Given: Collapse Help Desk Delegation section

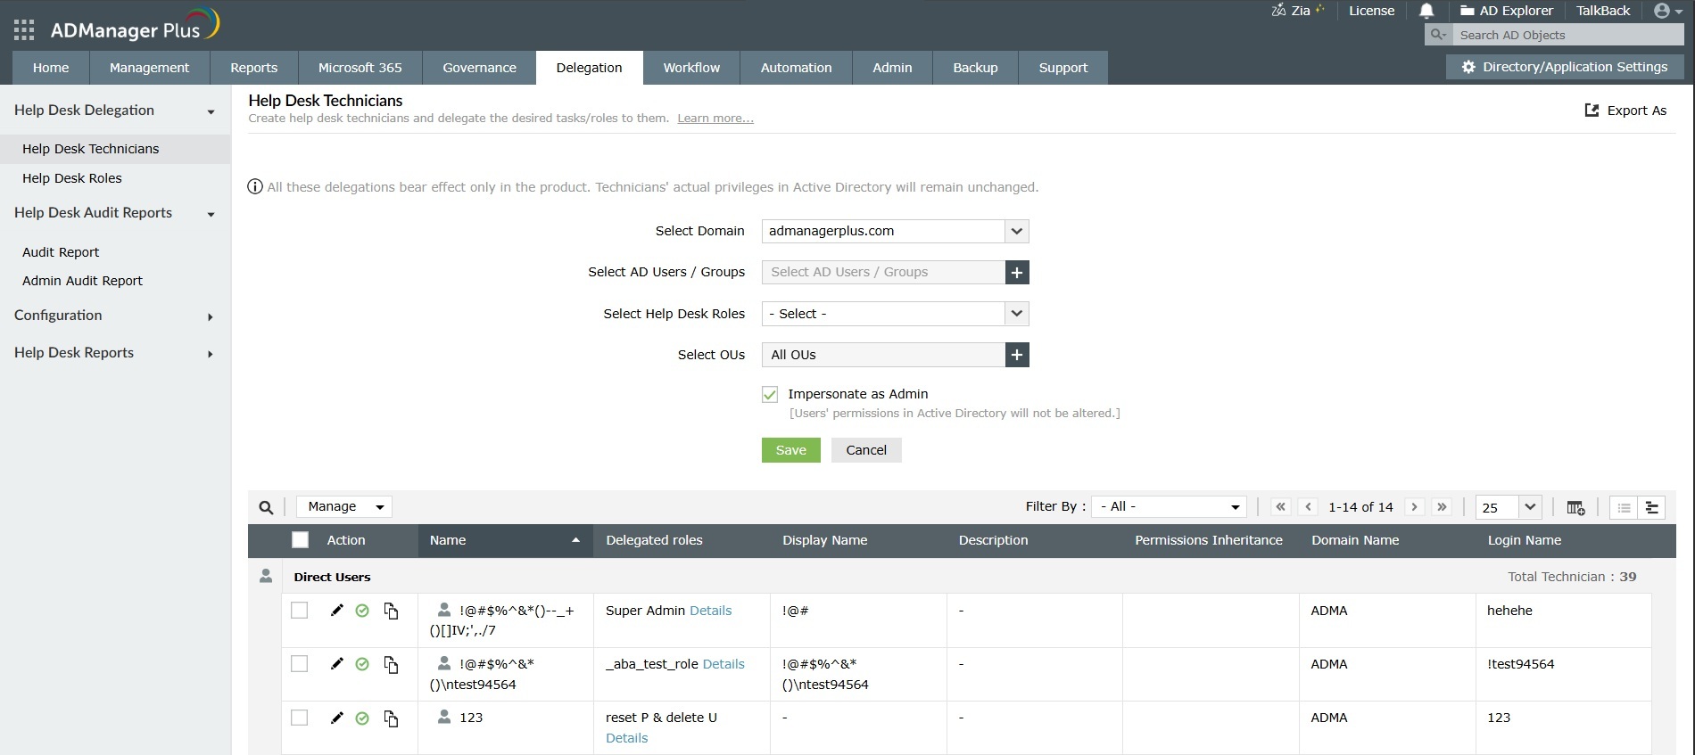Looking at the screenshot, I should (211, 111).
